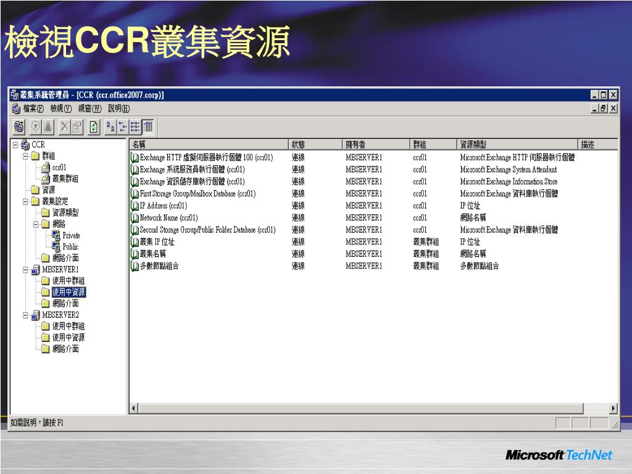Image resolution: width=632 pixels, height=474 pixels.
Task: Open the 說明(H) menu
Action: (119, 109)
